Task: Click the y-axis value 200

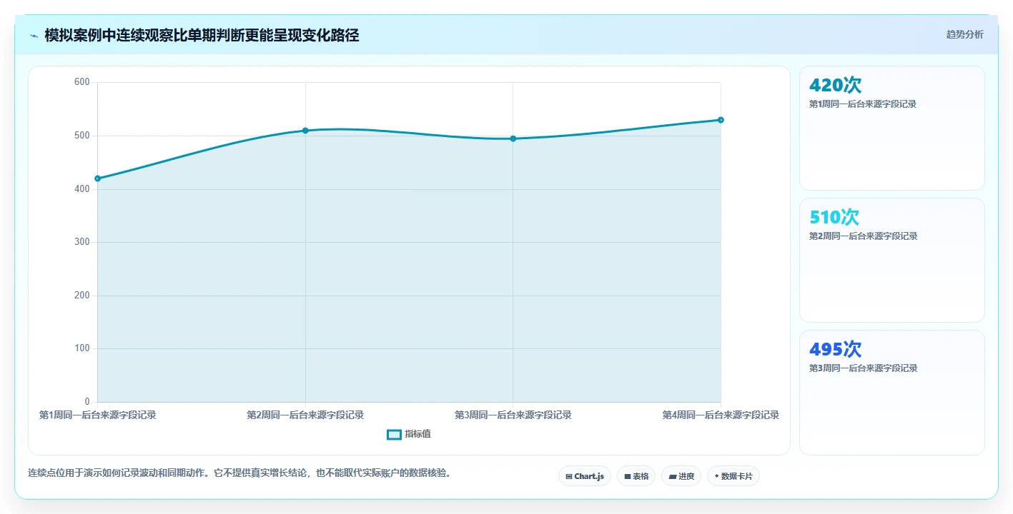Action: (x=82, y=296)
